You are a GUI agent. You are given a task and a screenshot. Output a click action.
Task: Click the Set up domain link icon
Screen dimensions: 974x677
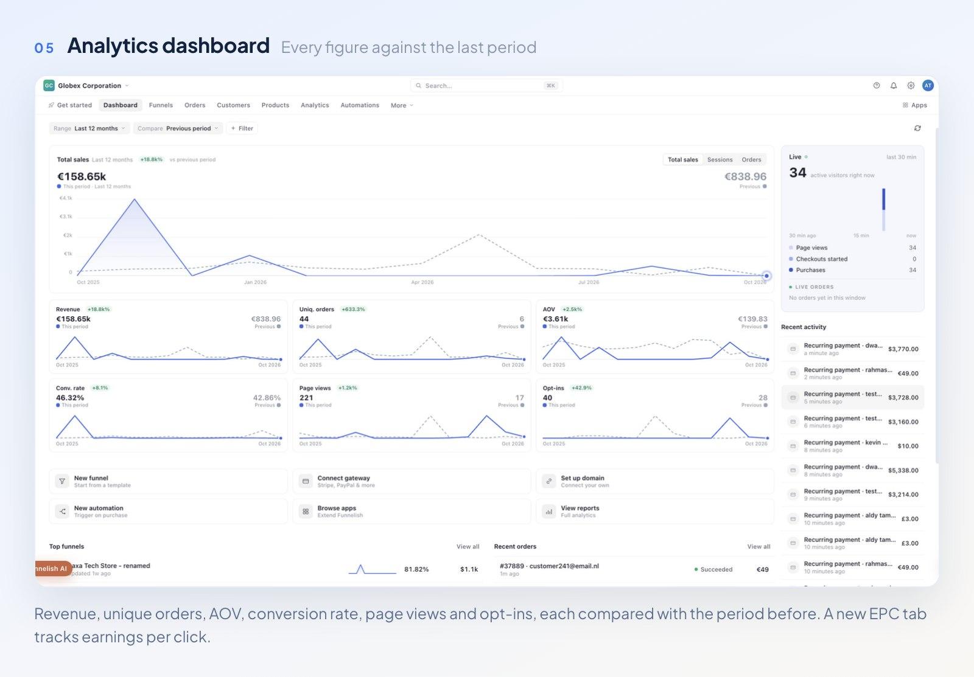pyautogui.click(x=549, y=481)
